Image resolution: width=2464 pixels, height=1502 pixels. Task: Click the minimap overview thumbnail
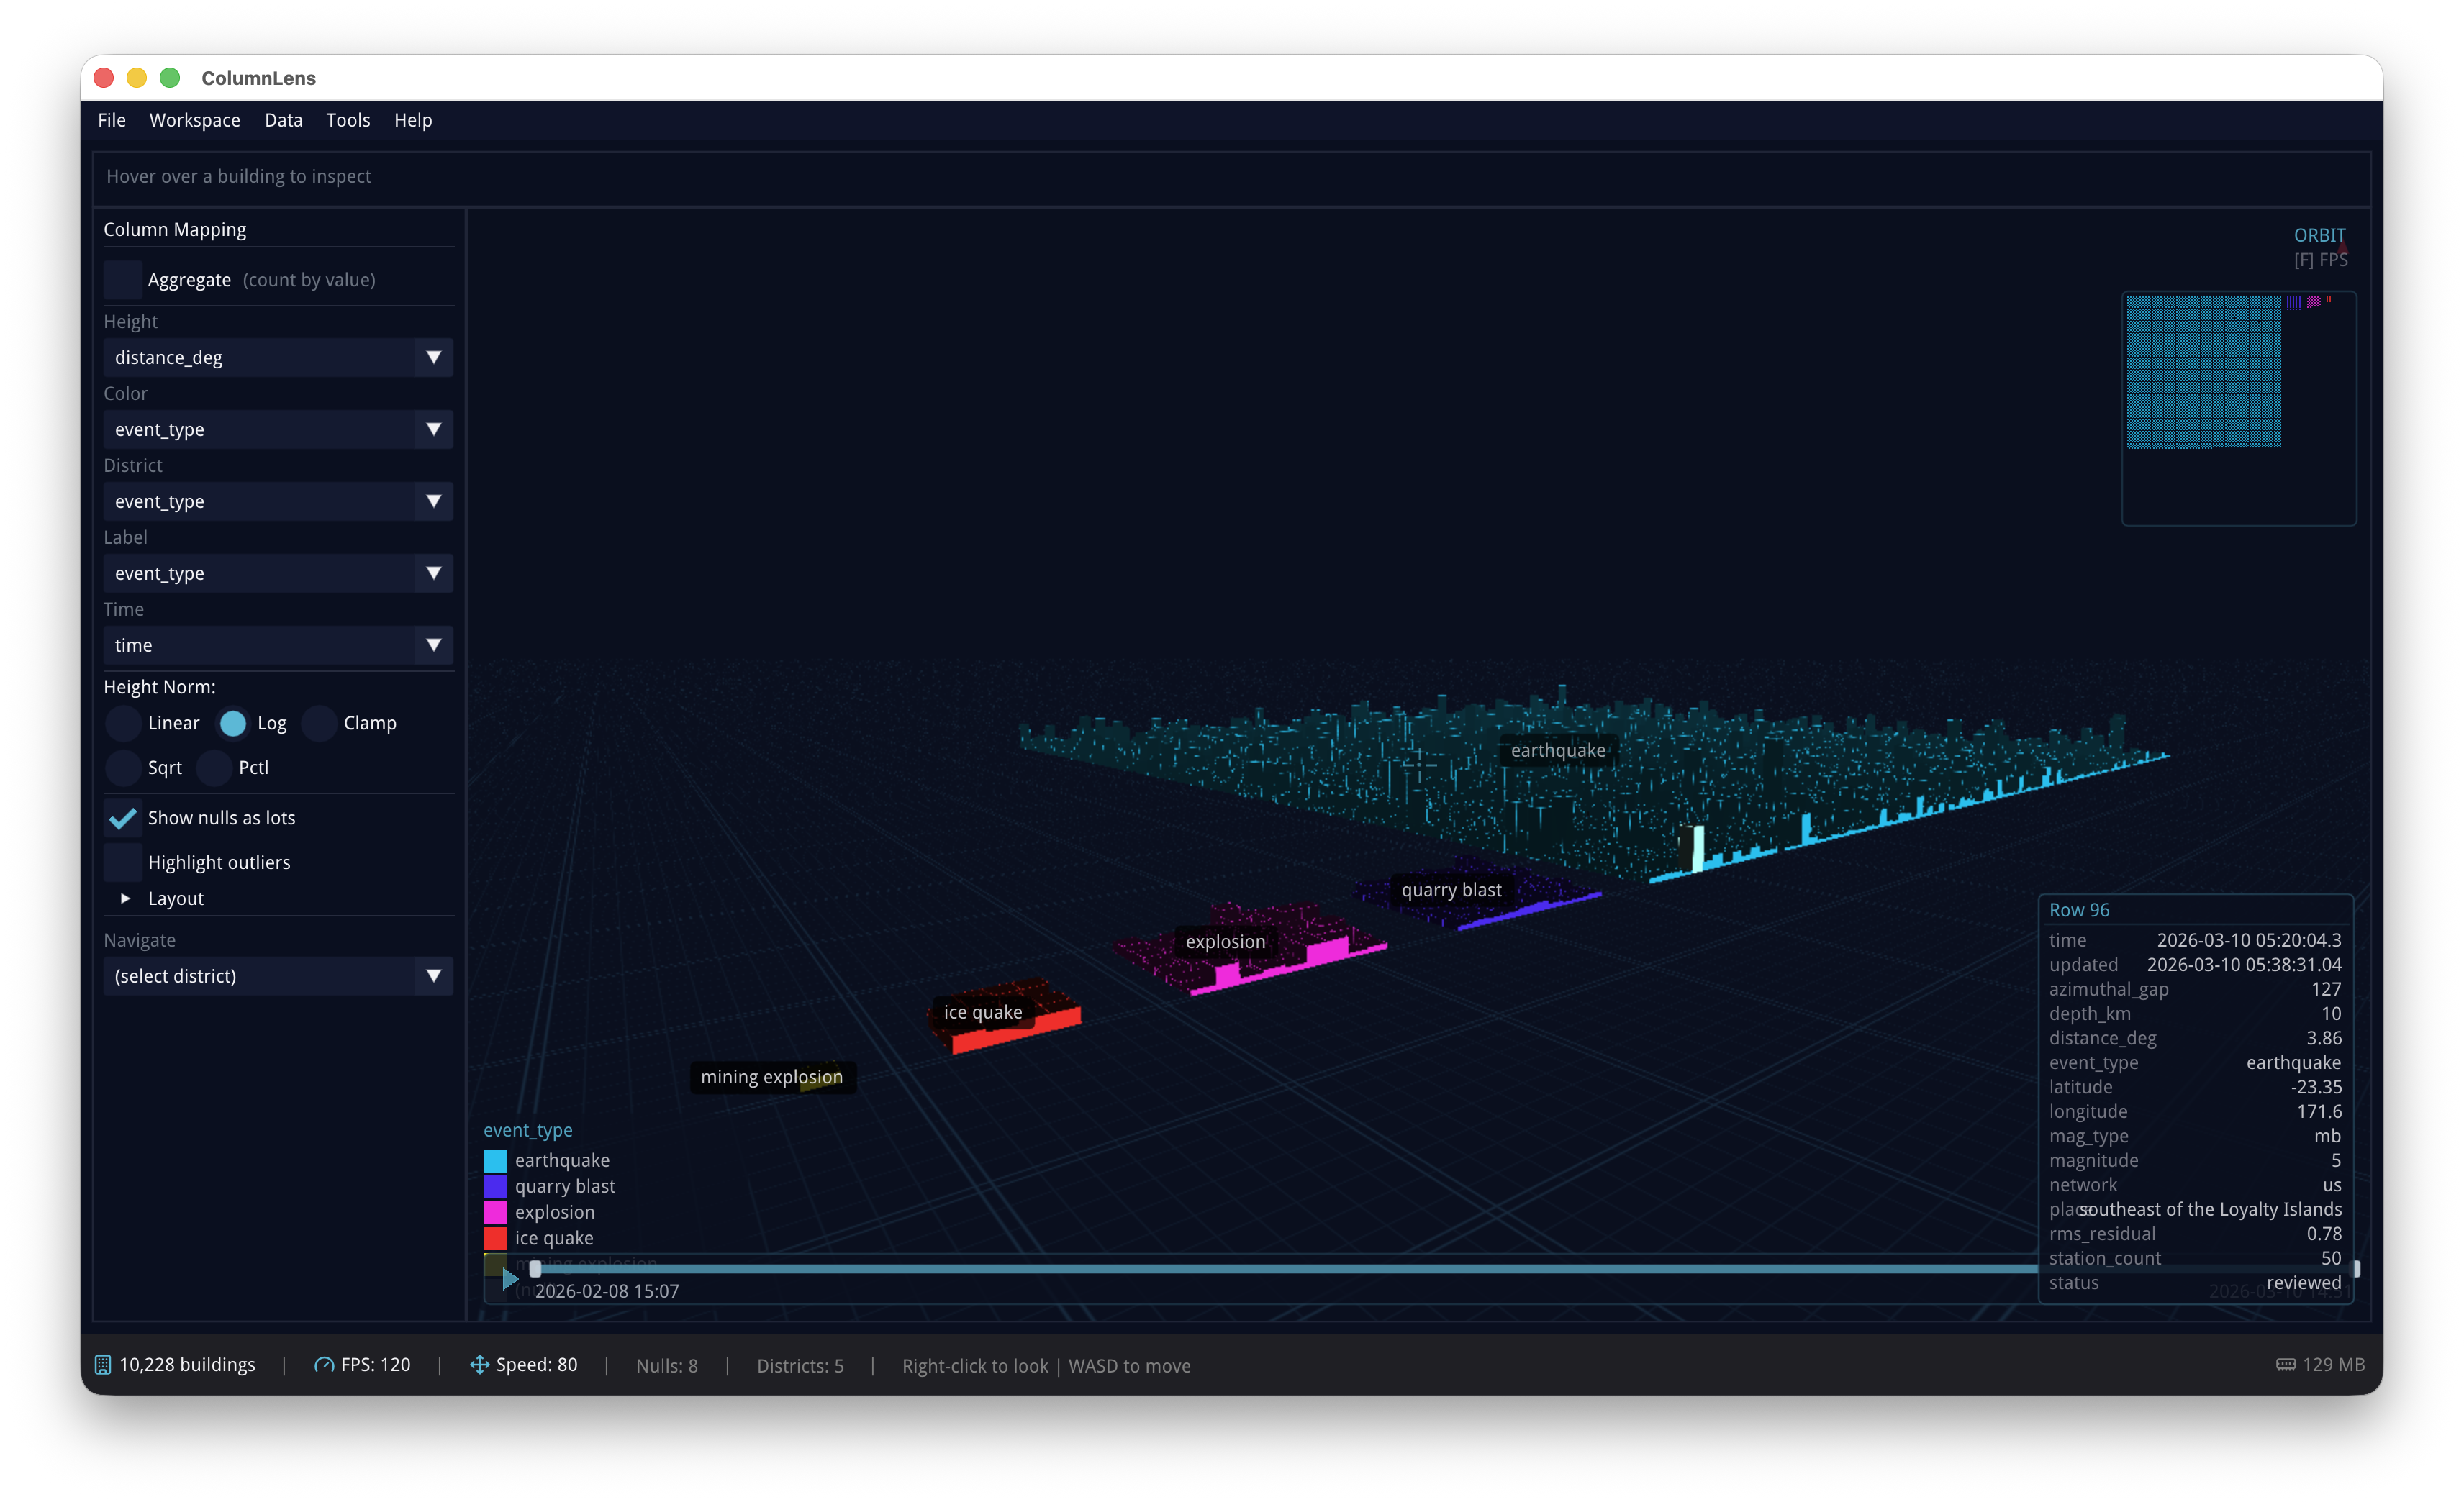click(x=2238, y=408)
